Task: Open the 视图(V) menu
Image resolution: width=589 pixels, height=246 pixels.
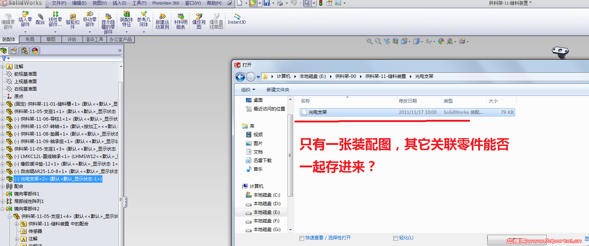Action: pos(99,3)
